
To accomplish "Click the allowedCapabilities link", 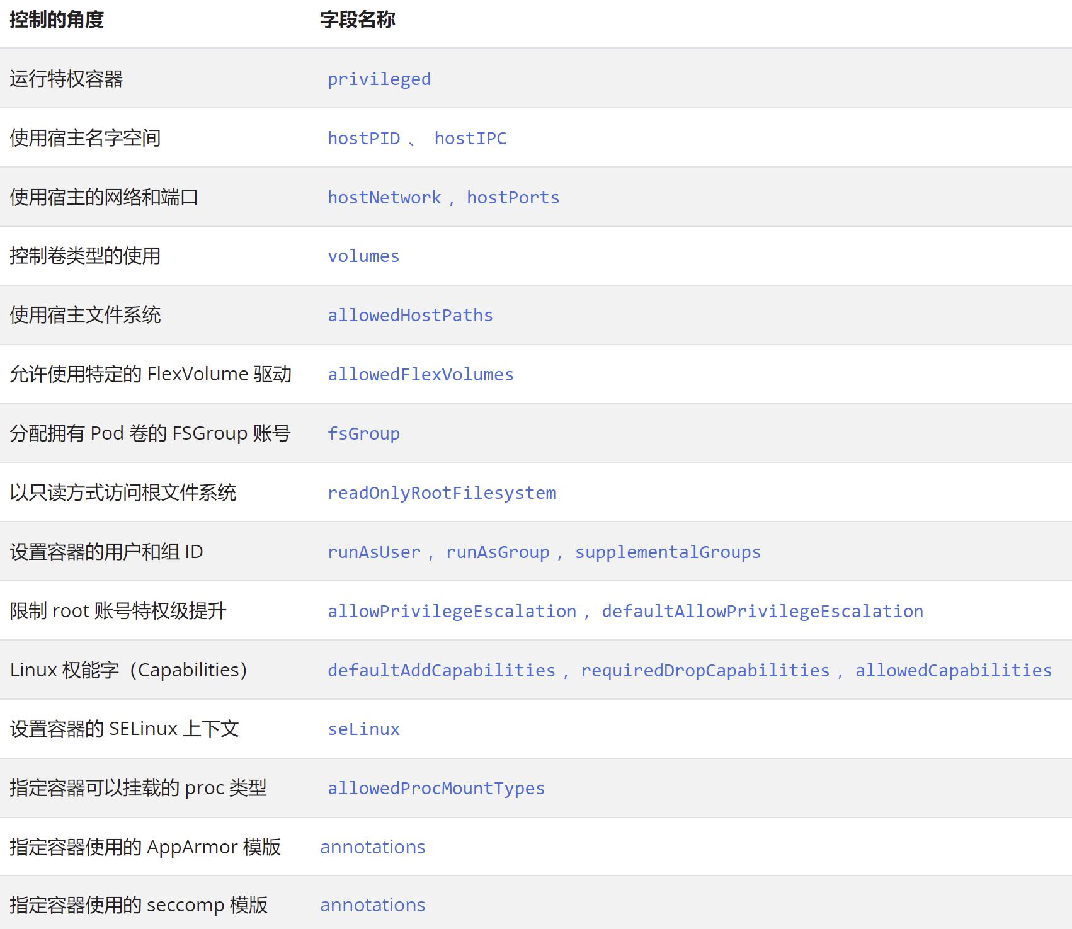I will point(952,670).
